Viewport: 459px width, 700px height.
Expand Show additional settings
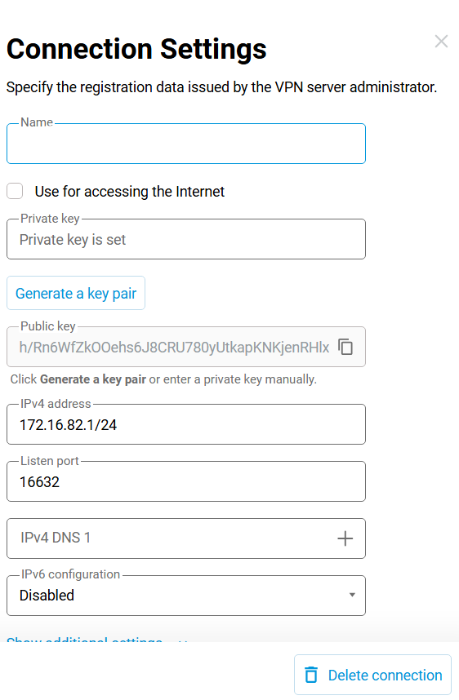coord(97,639)
